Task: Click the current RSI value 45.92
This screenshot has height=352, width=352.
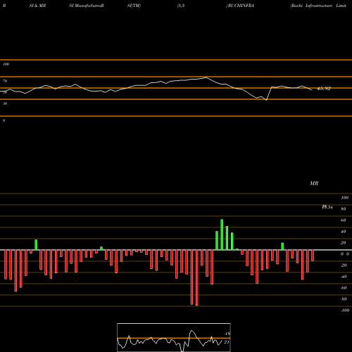Action: [x=324, y=89]
